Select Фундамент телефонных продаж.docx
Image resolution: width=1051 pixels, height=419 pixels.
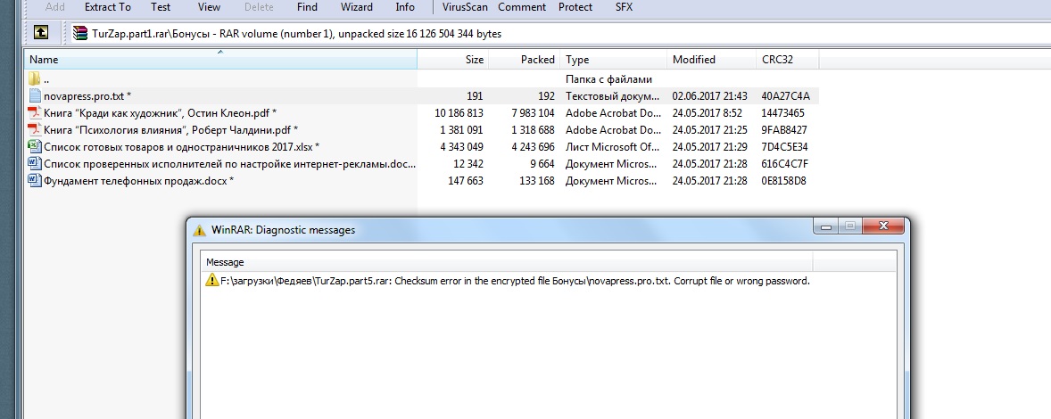422,180
